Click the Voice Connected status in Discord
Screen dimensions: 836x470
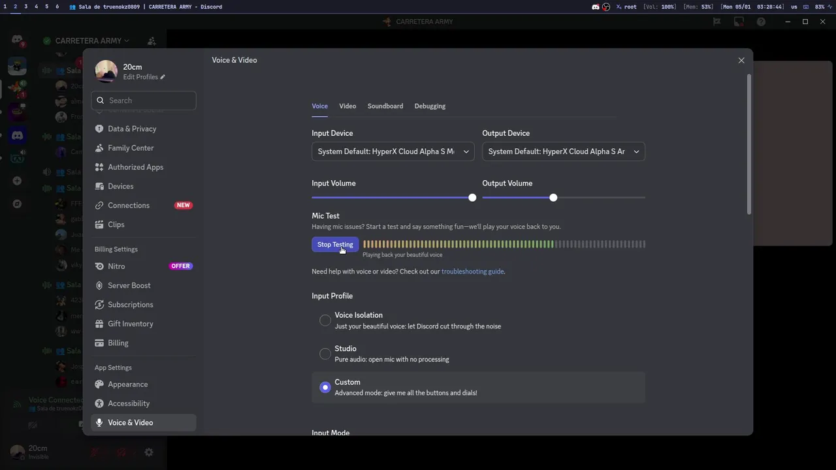[56, 400]
